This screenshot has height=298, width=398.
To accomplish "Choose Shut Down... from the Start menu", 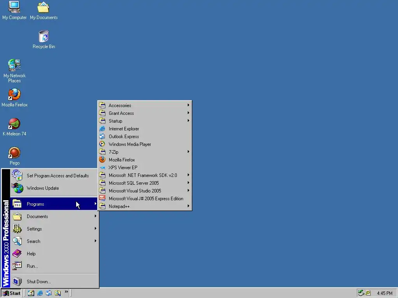I will click(54, 282).
